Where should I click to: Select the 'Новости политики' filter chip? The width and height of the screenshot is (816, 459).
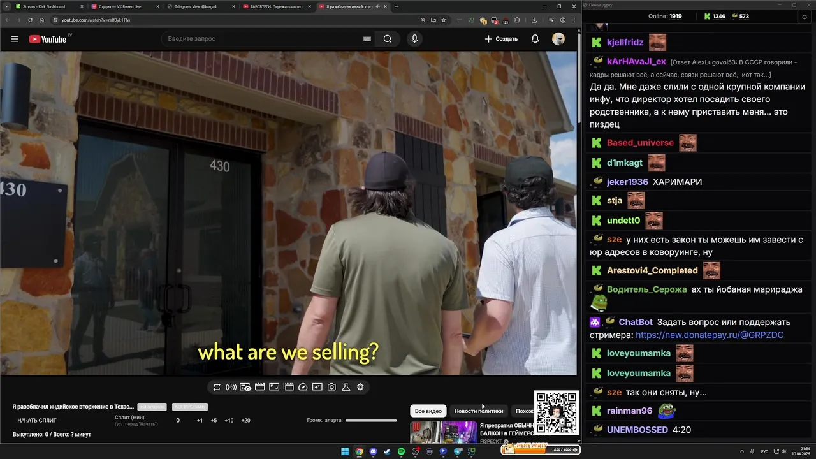tap(479, 411)
